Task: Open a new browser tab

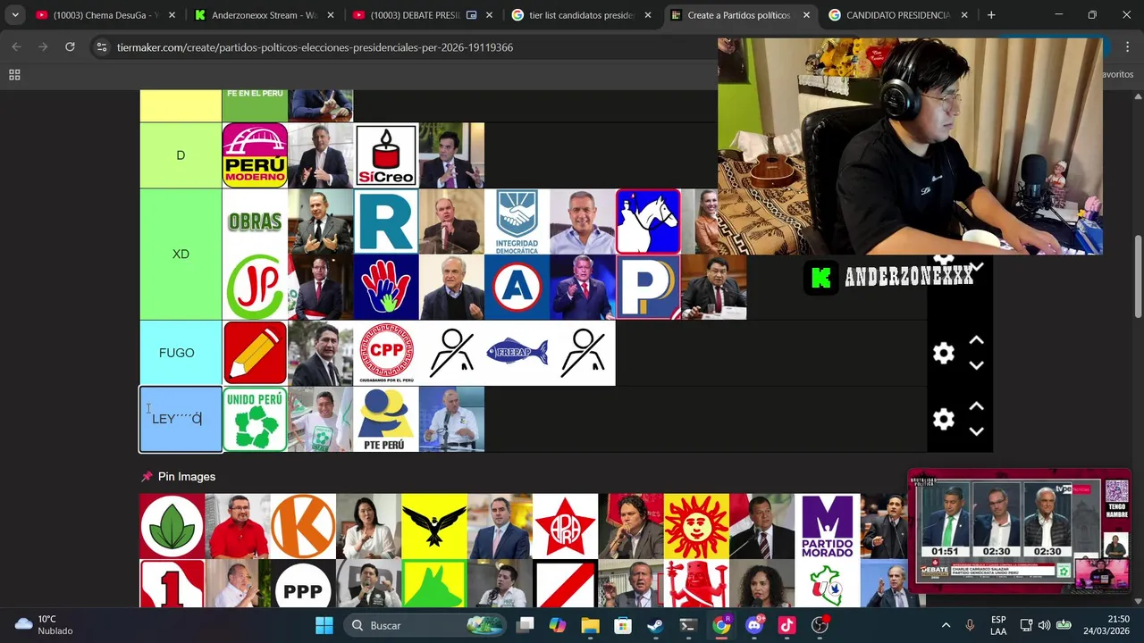Action: pyautogui.click(x=990, y=15)
